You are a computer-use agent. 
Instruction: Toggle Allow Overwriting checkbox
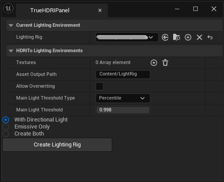(100, 86)
